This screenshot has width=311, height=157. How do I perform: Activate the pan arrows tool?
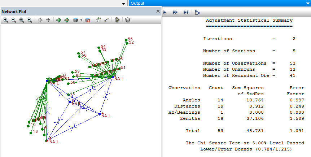click(x=48, y=20)
